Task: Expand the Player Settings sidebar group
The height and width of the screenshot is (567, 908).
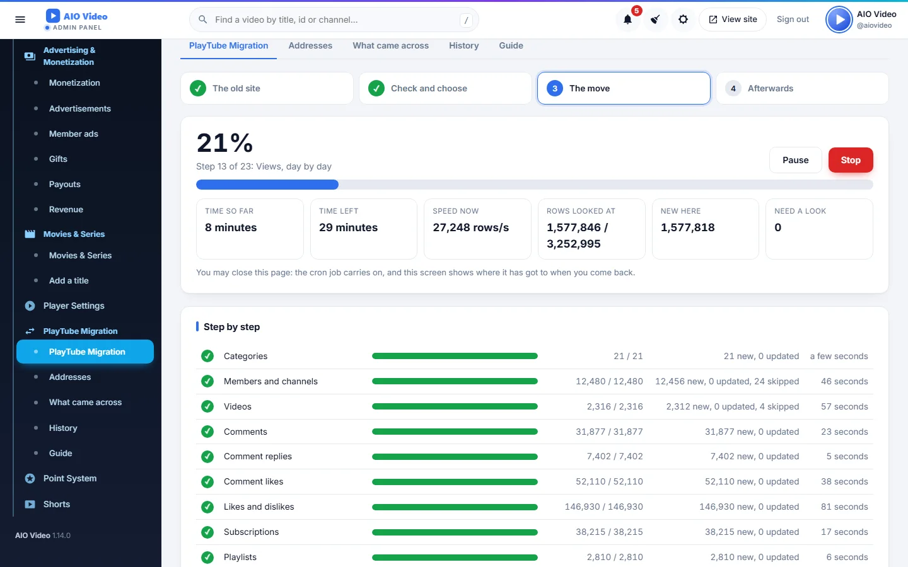Action: click(x=85, y=306)
